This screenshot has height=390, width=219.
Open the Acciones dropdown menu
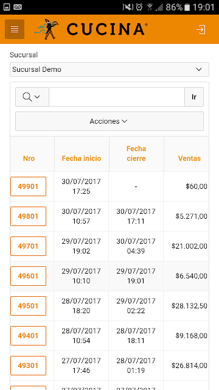tap(109, 121)
